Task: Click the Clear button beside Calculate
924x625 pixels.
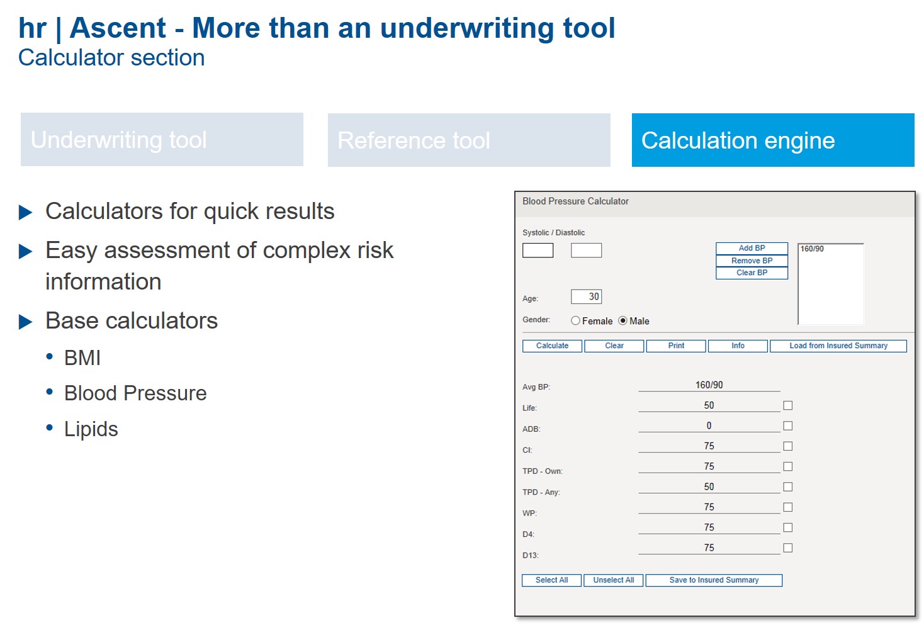Action: point(614,346)
